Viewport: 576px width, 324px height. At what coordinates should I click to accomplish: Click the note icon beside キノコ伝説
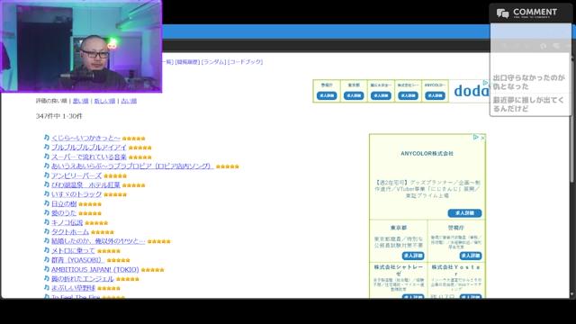[x=46, y=222]
